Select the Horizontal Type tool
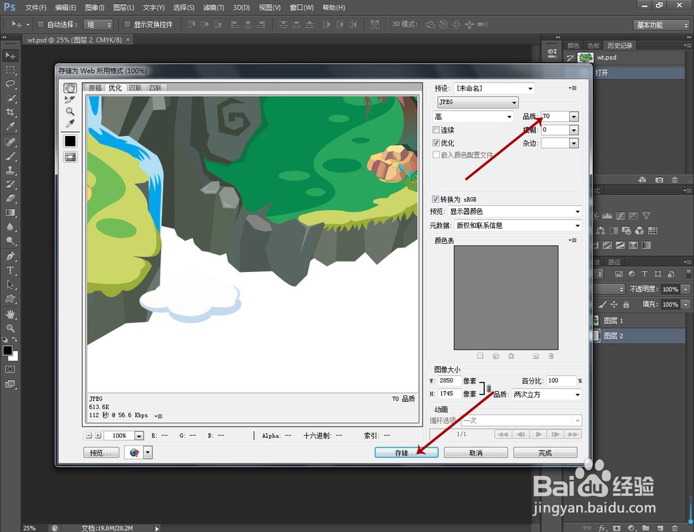694x532 pixels. coord(10,271)
